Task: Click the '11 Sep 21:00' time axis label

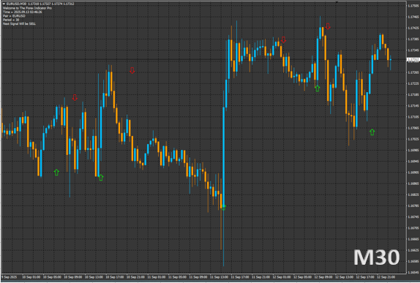Action: click(261, 277)
